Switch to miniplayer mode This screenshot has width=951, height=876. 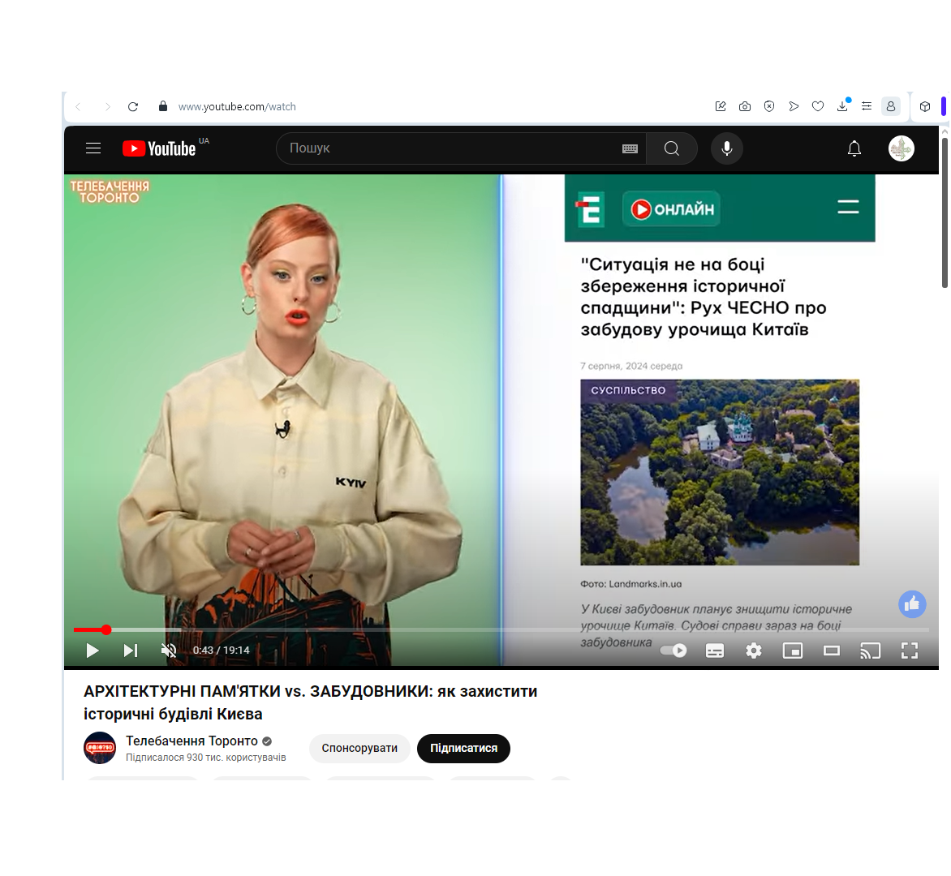[x=793, y=651]
